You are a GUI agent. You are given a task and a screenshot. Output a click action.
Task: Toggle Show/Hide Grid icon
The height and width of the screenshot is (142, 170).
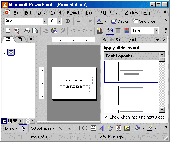tap(118, 31)
